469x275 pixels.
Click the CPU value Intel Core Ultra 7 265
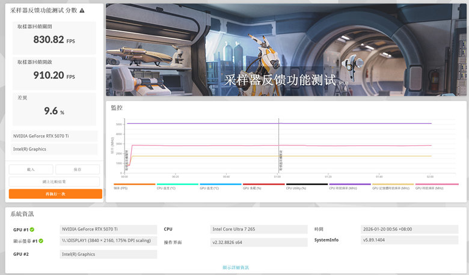point(259,229)
